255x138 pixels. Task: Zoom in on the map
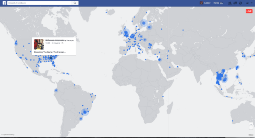click(x=251, y=124)
